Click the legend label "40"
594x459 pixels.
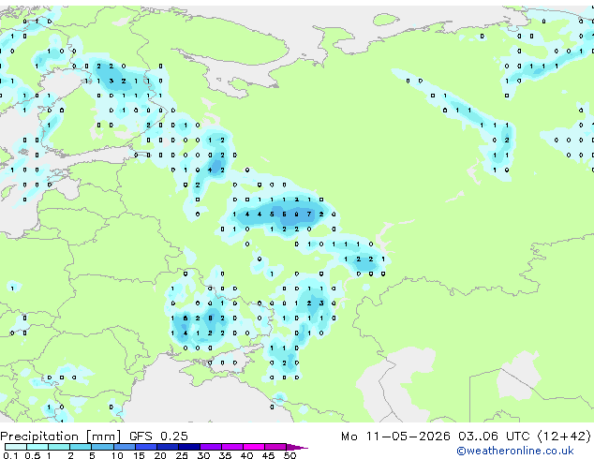pyautogui.click(x=246, y=455)
